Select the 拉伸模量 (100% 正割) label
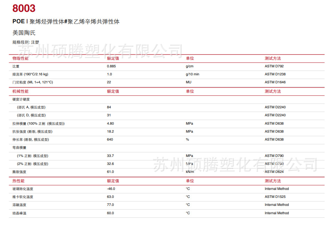 tap(39, 124)
